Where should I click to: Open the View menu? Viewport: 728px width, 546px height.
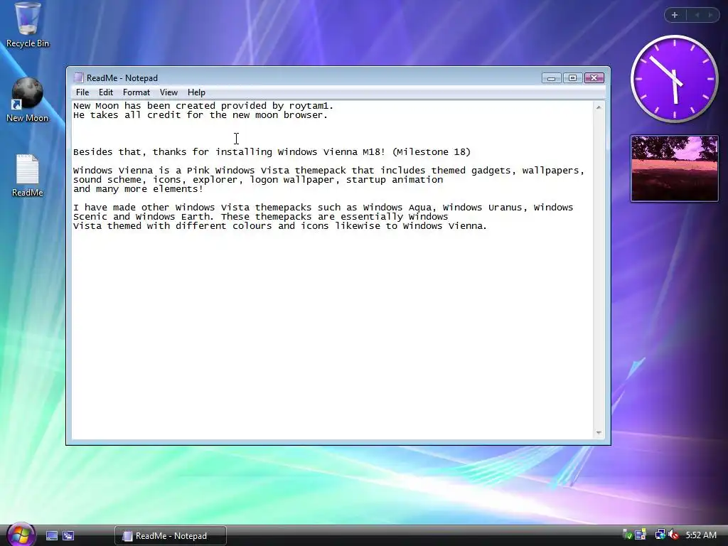tap(168, 92)
